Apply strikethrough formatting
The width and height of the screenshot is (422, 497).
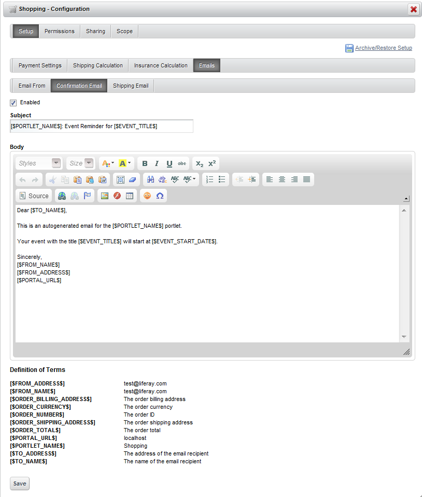182,163
